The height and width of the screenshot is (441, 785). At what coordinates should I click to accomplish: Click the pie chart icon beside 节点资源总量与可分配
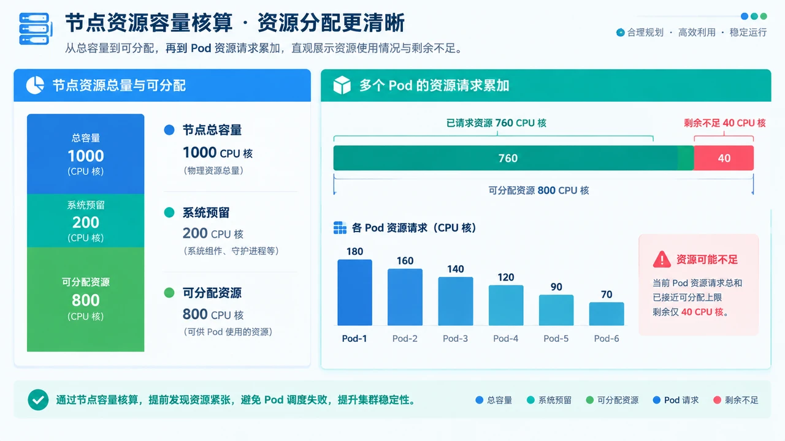(x=35, y=85)
